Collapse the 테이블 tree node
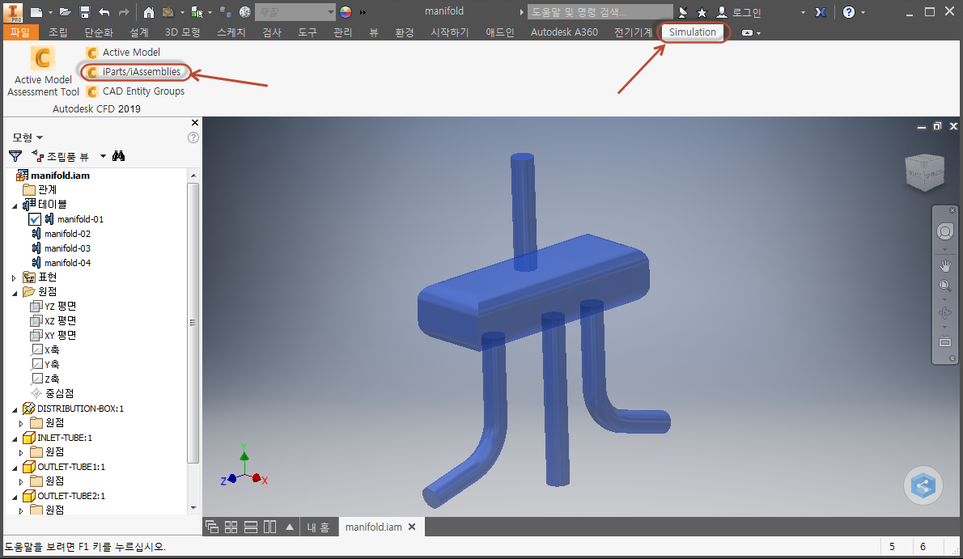 pos(15,205)
